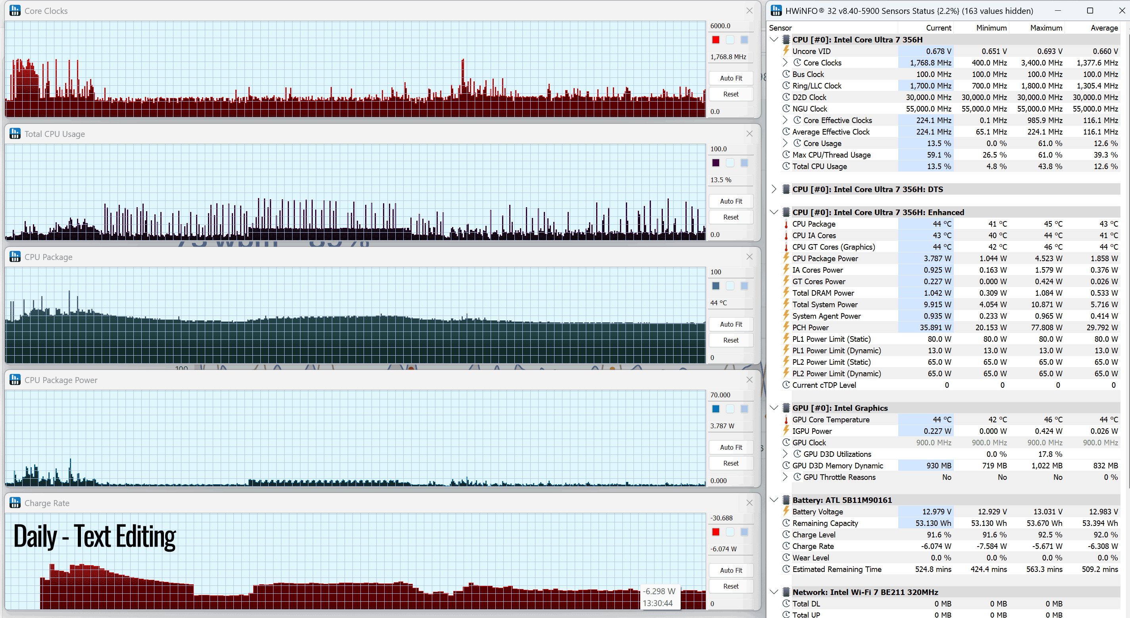Click the dark purple swatch in Total CPU Usage
The width and height of the screenshot is (1130, 618).
pos(716,163)
